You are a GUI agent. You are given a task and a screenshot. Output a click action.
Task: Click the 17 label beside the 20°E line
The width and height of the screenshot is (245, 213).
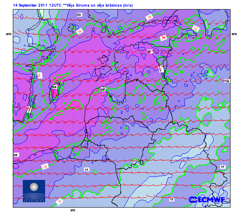click(86, 170)
